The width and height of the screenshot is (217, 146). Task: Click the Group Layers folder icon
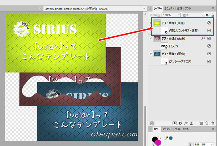click(201, 123)
